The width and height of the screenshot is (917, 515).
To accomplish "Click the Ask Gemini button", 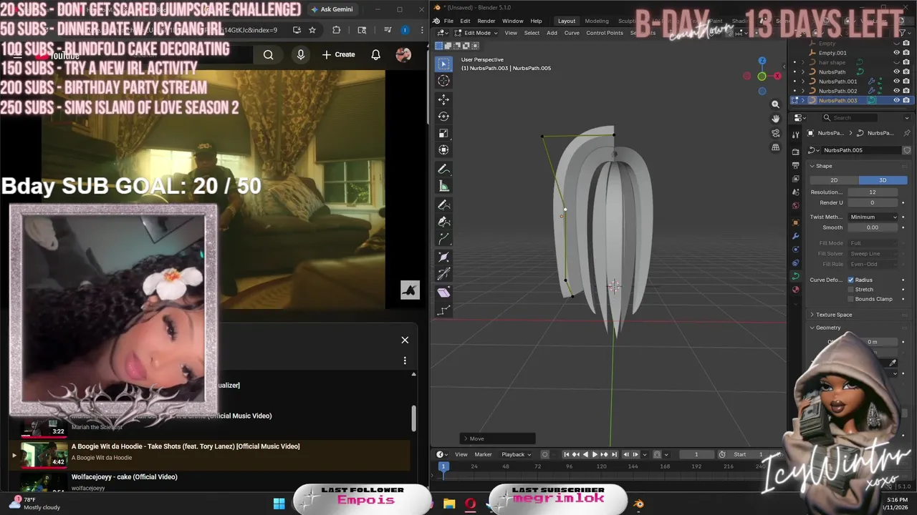I will pyautogui.click(x=332, y=9).
